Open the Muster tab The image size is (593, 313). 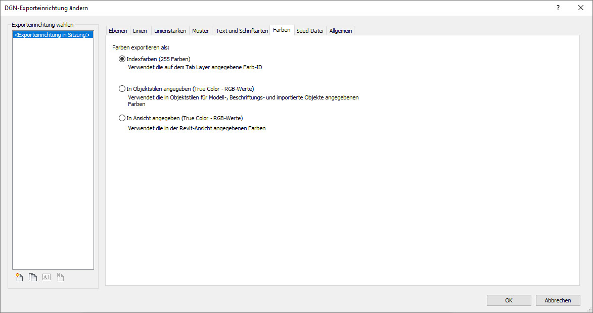click(x=200, y=31)
